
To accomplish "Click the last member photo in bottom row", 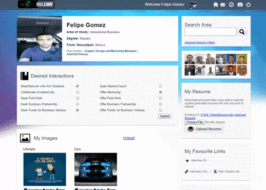I will [x=242, y=70].
